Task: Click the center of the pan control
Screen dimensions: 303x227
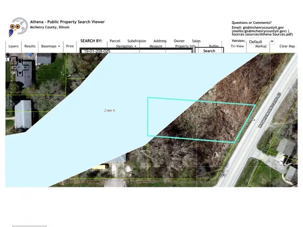Action: click(19, 67)
